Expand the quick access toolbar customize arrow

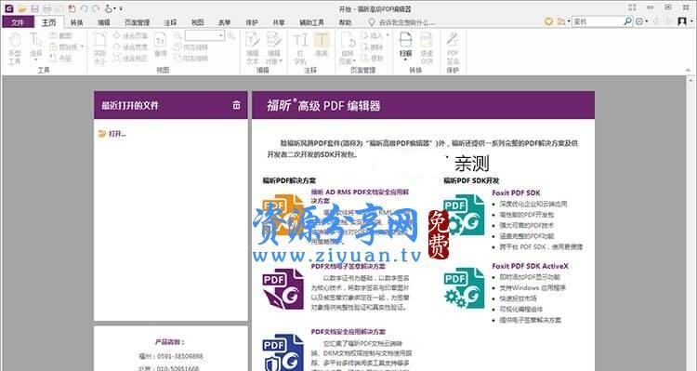(x=121, y=8)
